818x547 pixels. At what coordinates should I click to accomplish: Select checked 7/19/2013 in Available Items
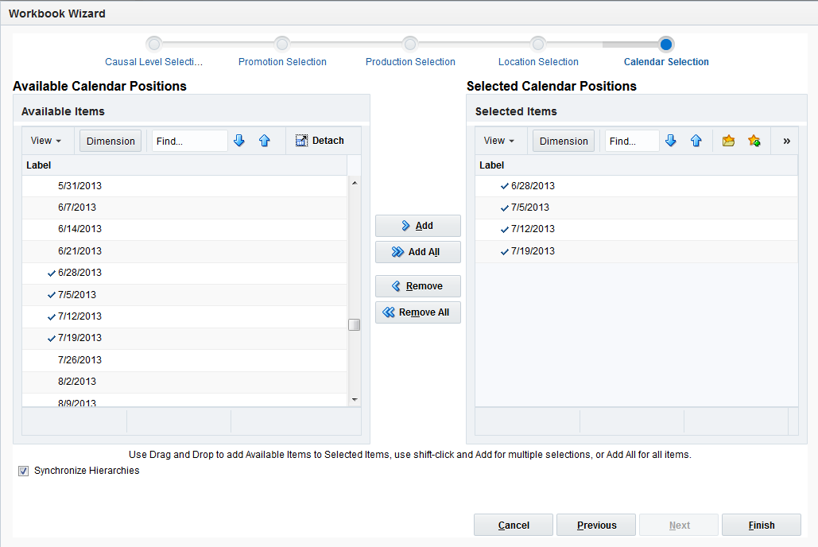184,338
